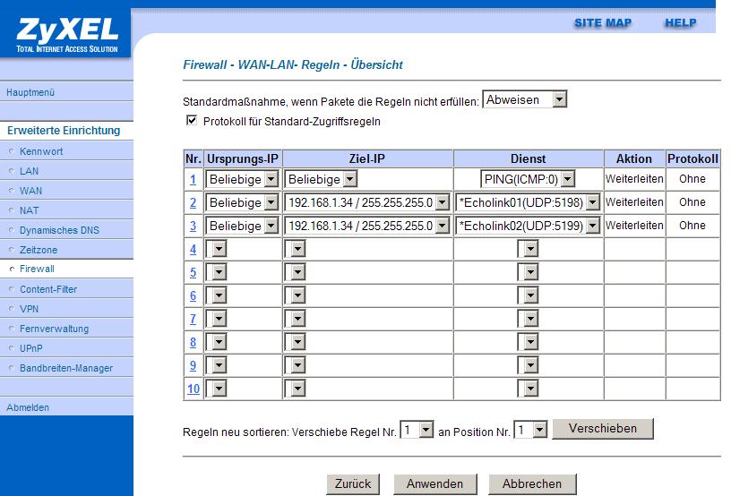
Task: Open Firewall in the sidebar
Action: pos(37,269)
